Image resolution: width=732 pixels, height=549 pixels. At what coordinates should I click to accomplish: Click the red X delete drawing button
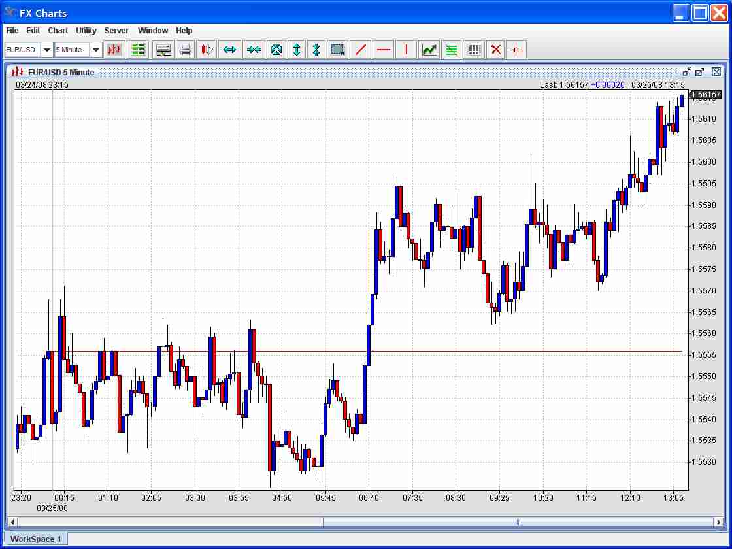point(496,50)
